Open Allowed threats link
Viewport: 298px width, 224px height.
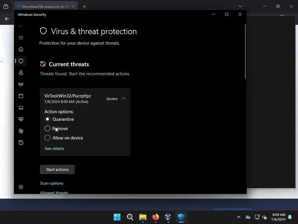pyautogui.click(x=54, y=192)
